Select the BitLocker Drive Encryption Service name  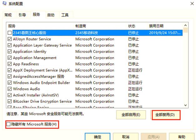tap(43, 101)
